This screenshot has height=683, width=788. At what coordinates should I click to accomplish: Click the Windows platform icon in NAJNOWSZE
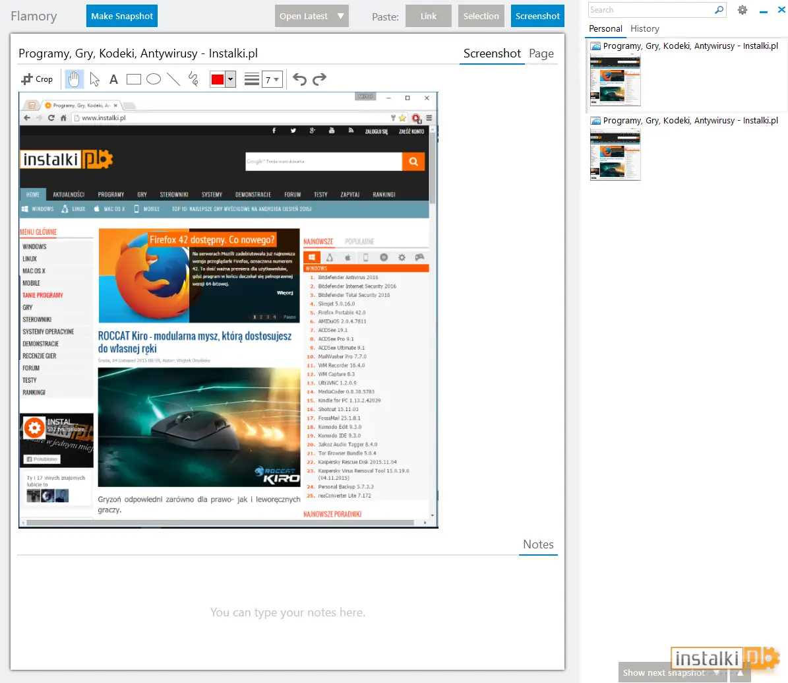[312, 257]
